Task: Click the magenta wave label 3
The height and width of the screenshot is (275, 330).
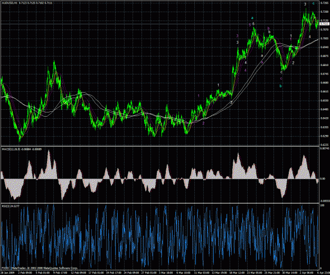Action: pyautogui.click(x=237, y=36)
